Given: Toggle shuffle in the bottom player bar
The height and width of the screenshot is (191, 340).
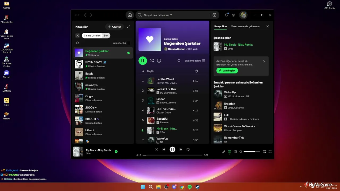Looking at the screenshot, I should click(157, 150).
